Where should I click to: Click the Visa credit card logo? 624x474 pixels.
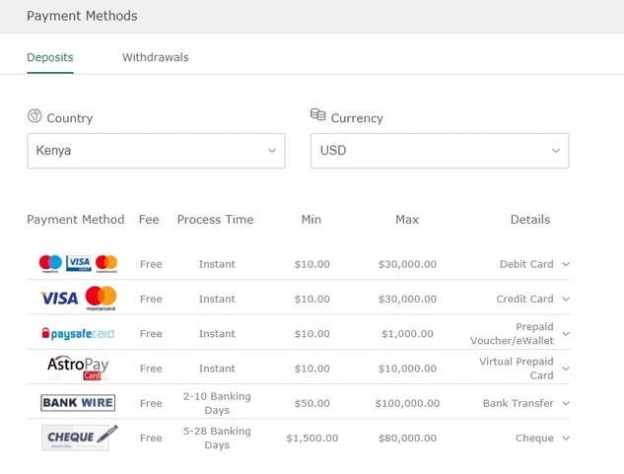coord(60,299)
